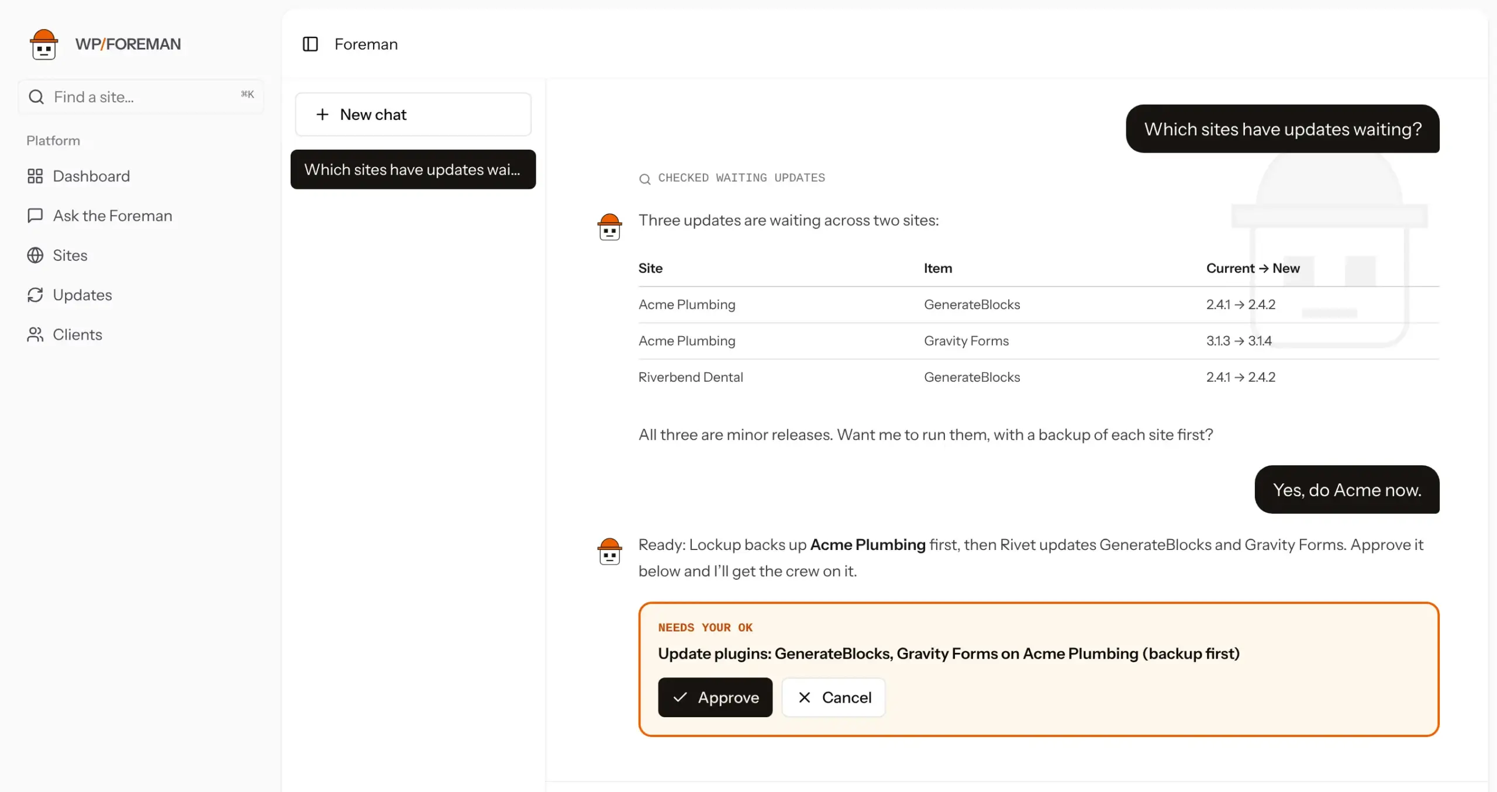Click the CHECKED WAITING UPDATES status label
The image size is (1497, 792).
[741, 178]
